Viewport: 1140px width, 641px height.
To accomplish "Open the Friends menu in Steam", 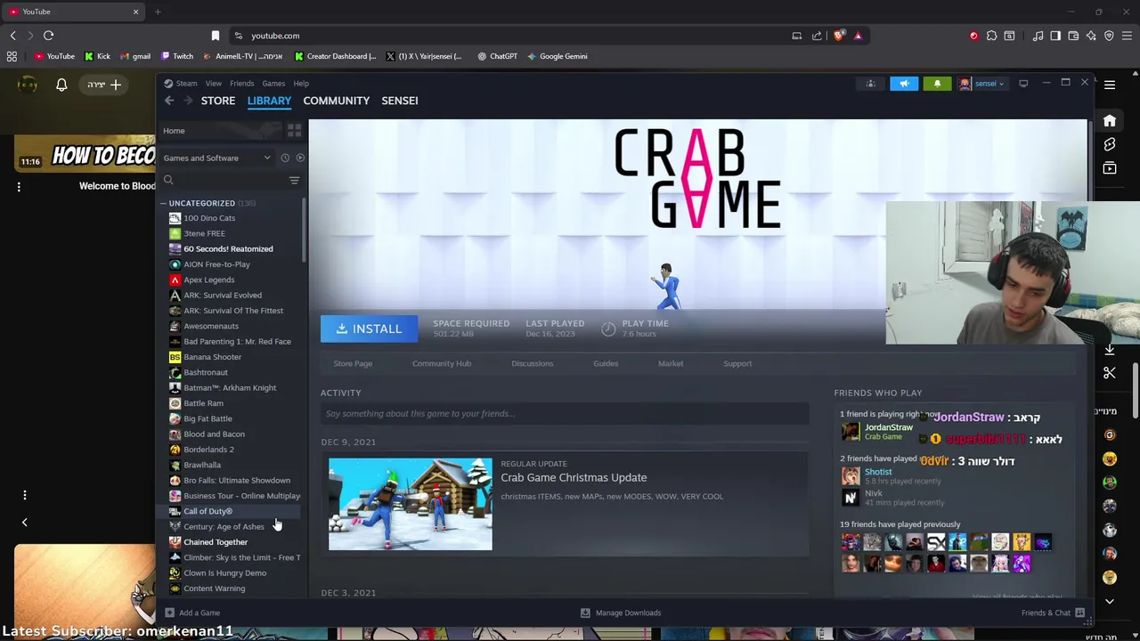I will 241,84.
